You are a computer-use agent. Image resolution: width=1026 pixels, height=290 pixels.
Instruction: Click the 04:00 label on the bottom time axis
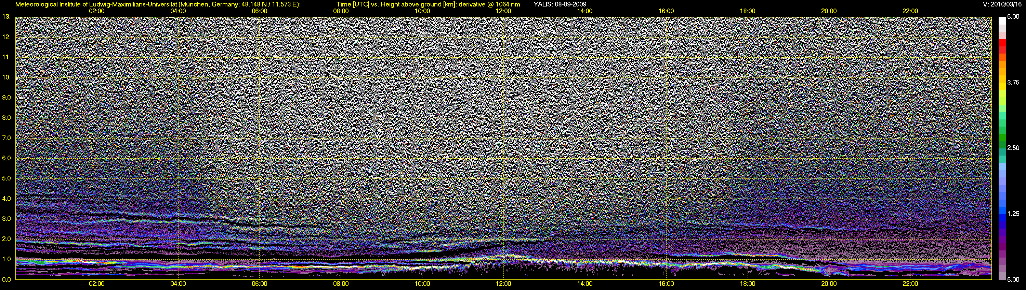pos(178,284)
